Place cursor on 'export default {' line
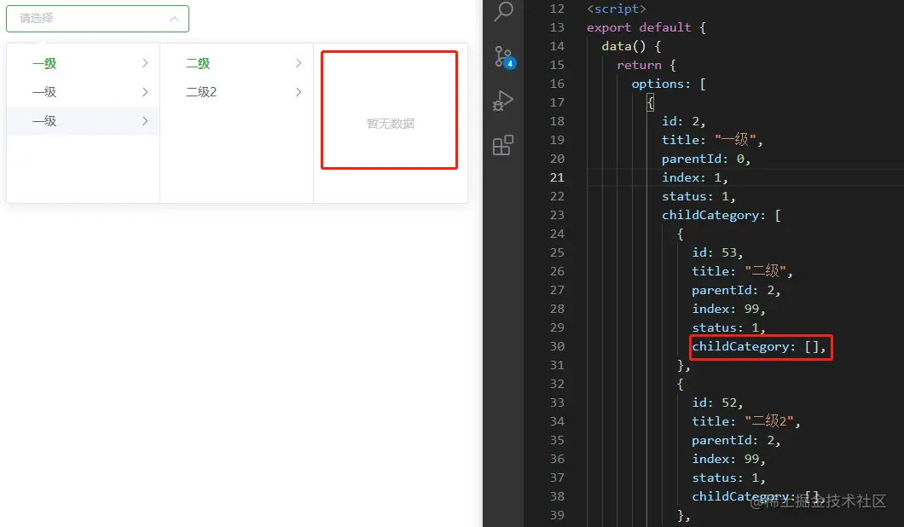Viewport: 904px width, 527px height. click(646, 27)
